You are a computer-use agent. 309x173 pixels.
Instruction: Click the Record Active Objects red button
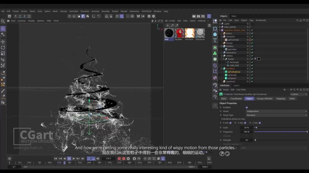click(x=119, y=159)
